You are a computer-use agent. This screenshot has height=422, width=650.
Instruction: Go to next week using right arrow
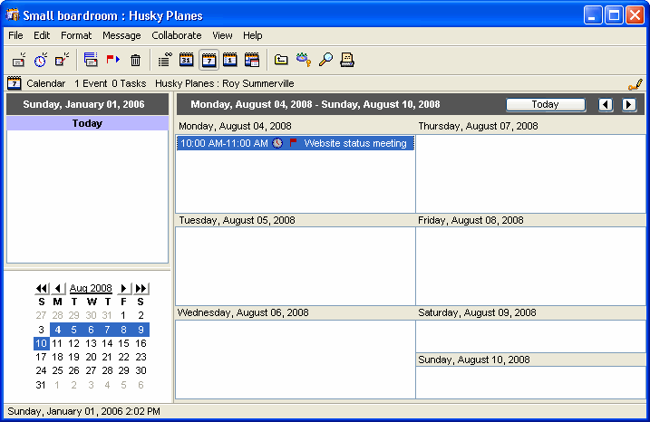[628, 104]
